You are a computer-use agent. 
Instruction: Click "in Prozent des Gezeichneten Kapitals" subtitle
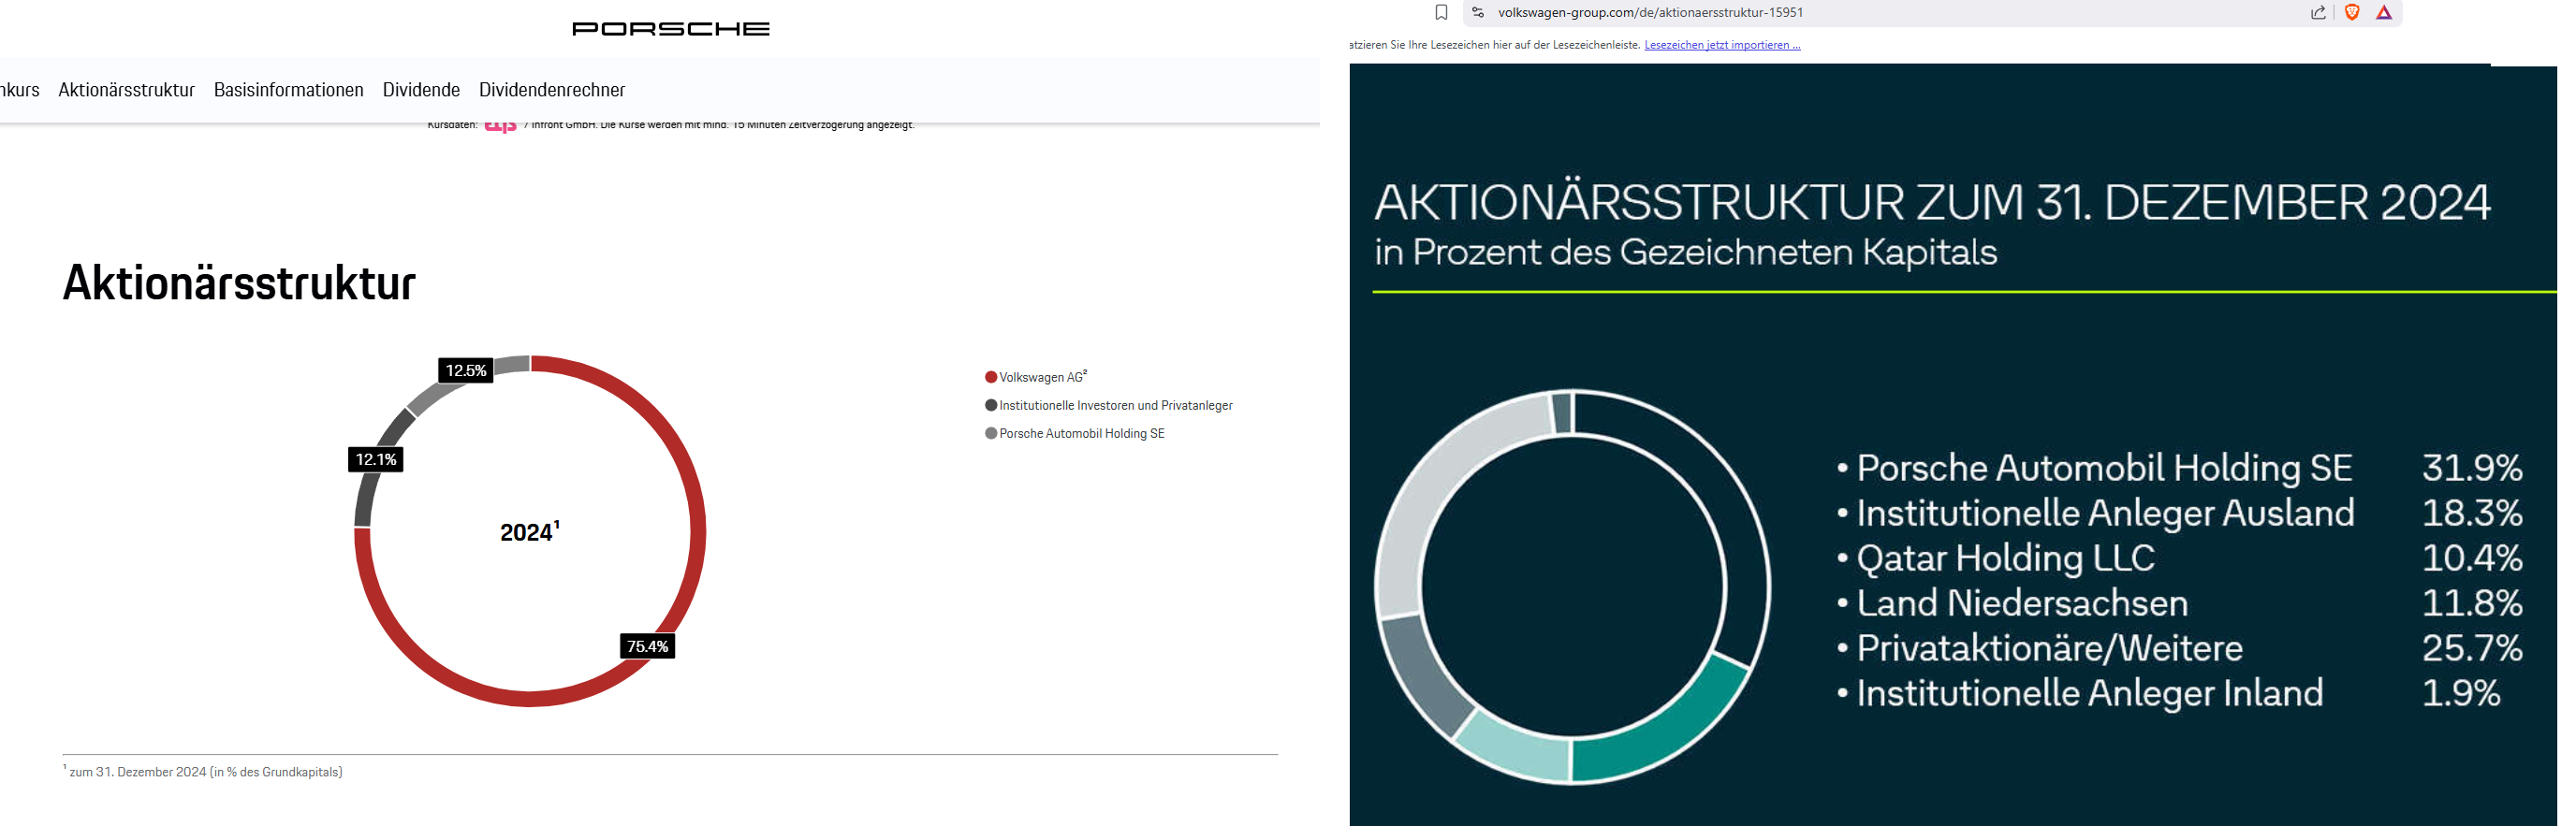pos(1685,253)
